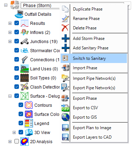This screenshot has height=147, width=136.
Task: Toggle the Clash Detection checkbox
Action: (x=16, y=87)
